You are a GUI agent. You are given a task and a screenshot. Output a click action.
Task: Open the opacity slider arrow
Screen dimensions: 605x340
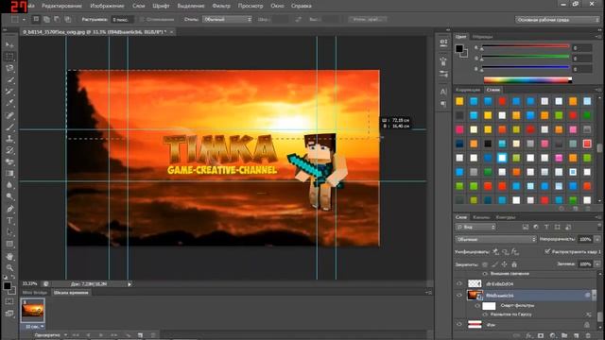597,239
